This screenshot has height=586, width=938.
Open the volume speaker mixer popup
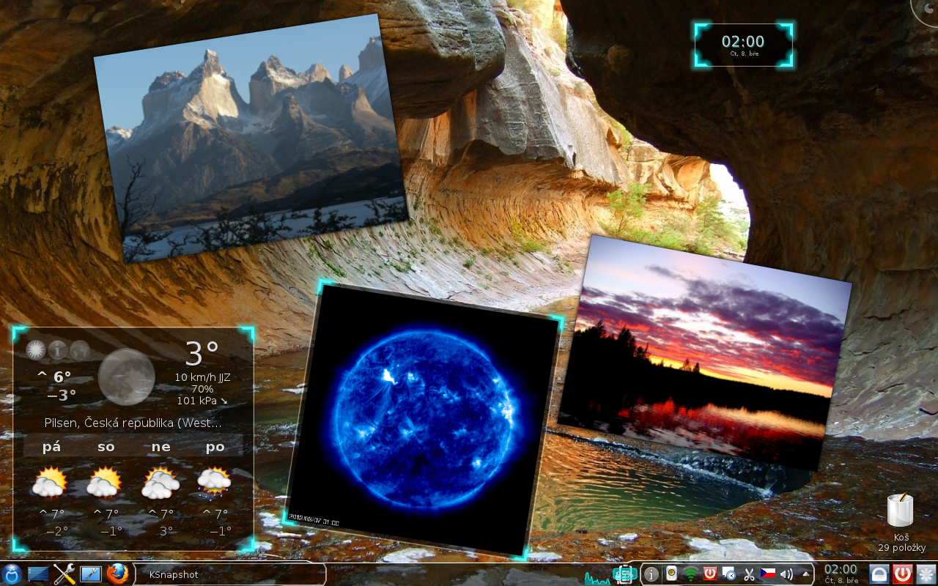787,574
